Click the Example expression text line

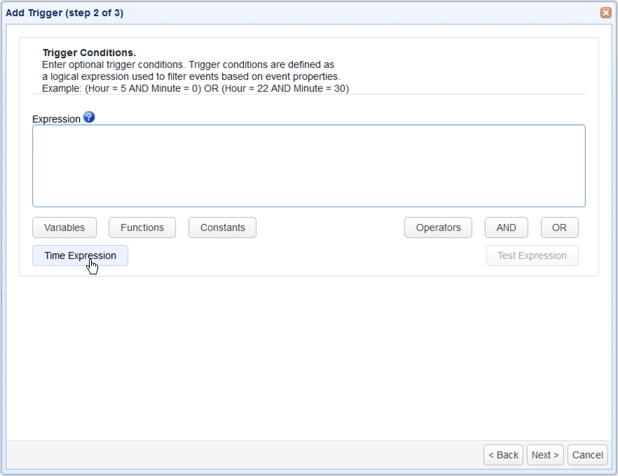tap(195, 88)
